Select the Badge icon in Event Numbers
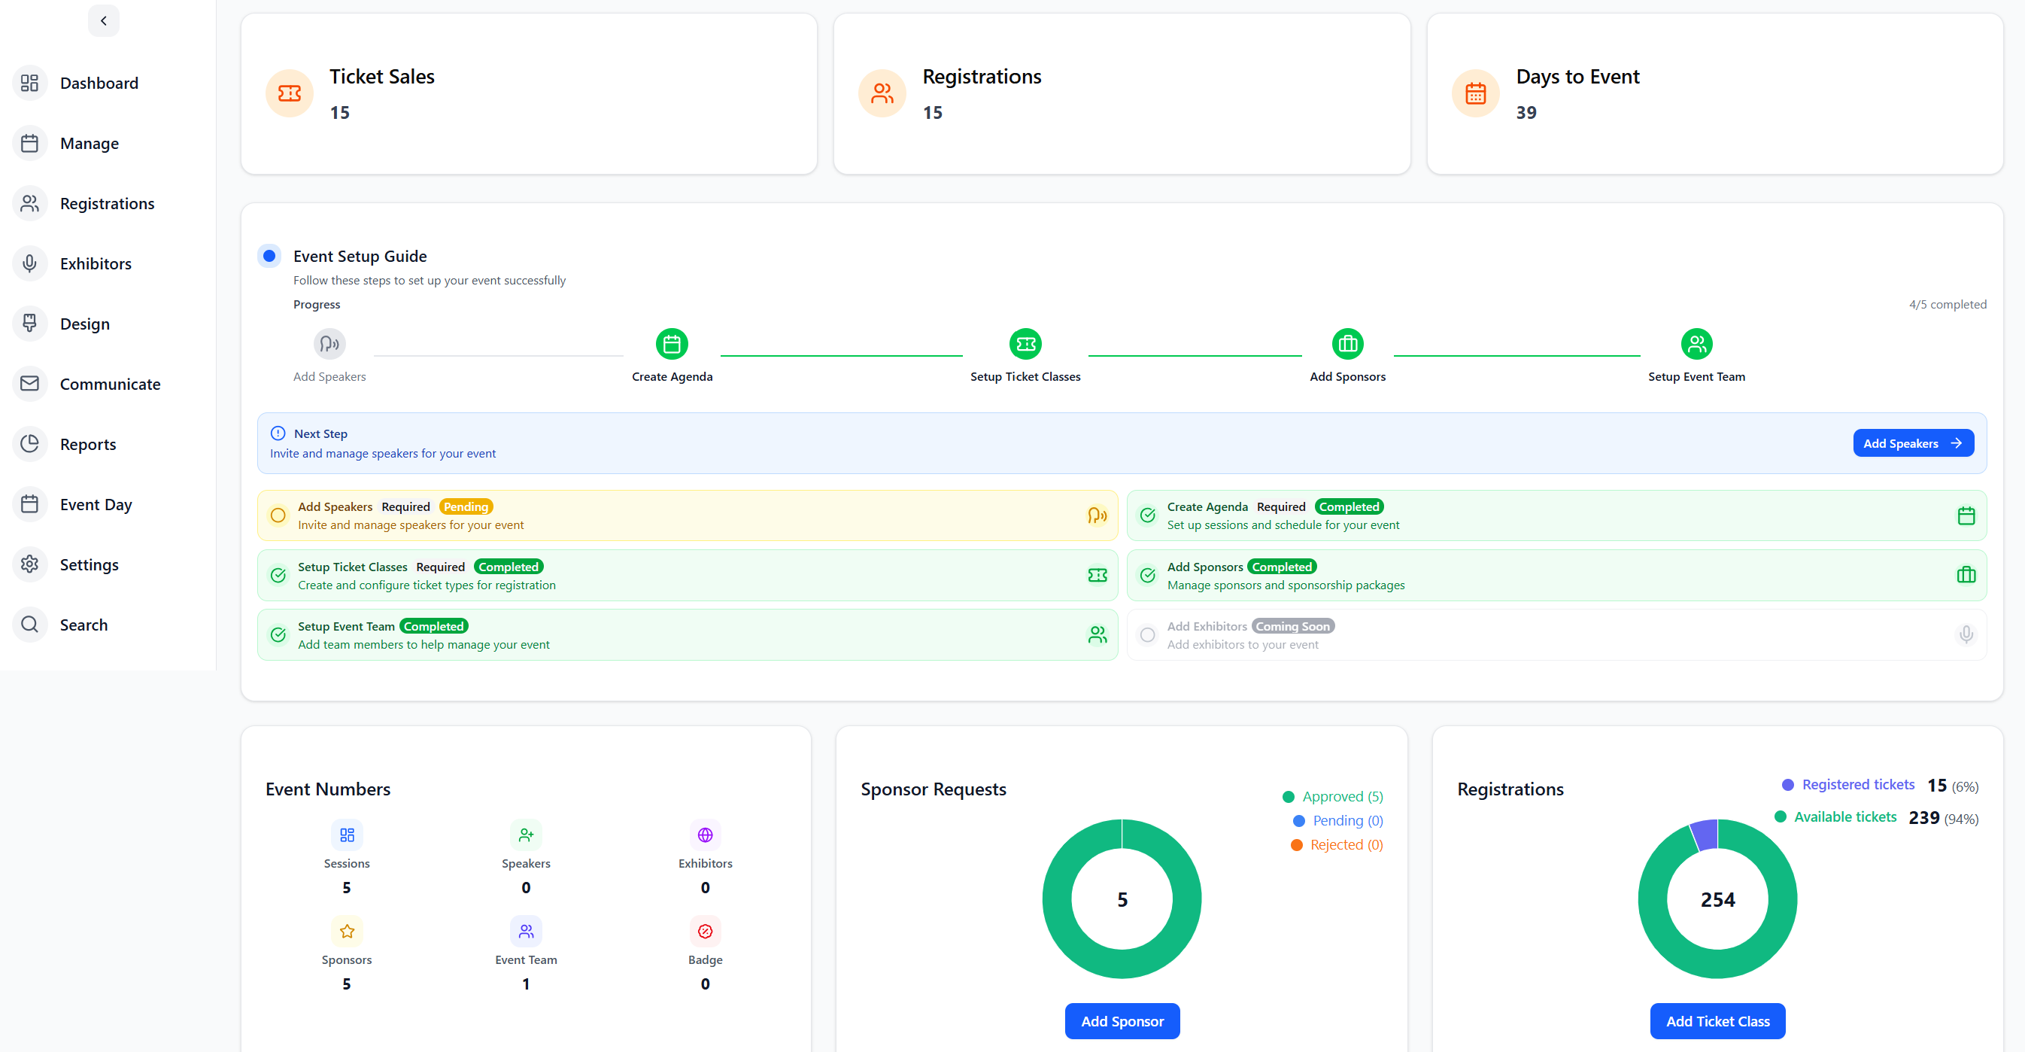This screenshot has width=2025, height=1052. pyautogui.click(x=705, y=931)
